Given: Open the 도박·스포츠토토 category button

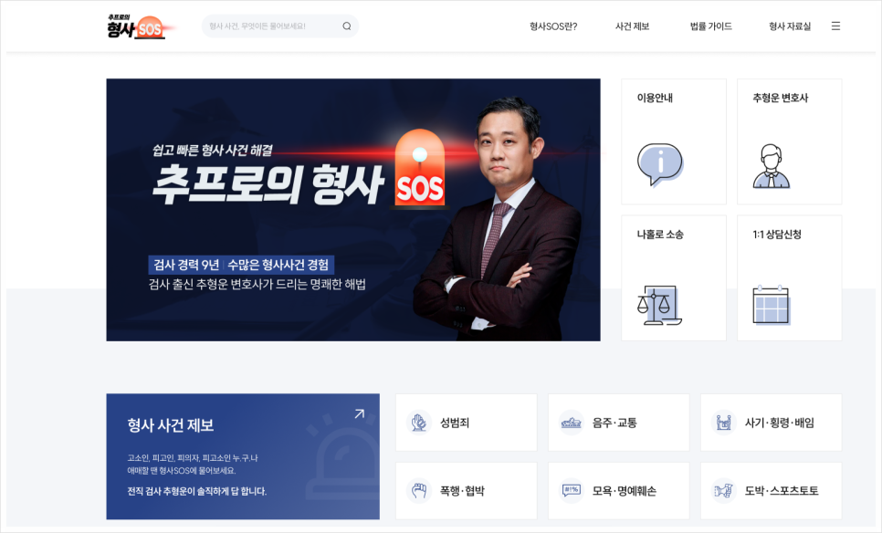Looking at the screenshot, I should click(771, 491).
